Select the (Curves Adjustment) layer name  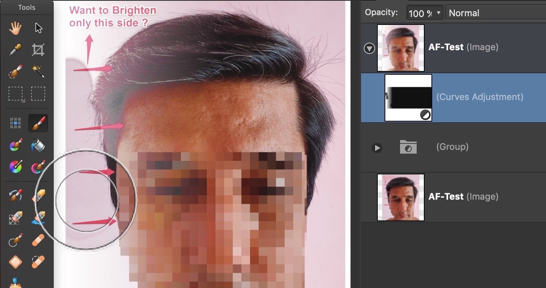(480, 97)
